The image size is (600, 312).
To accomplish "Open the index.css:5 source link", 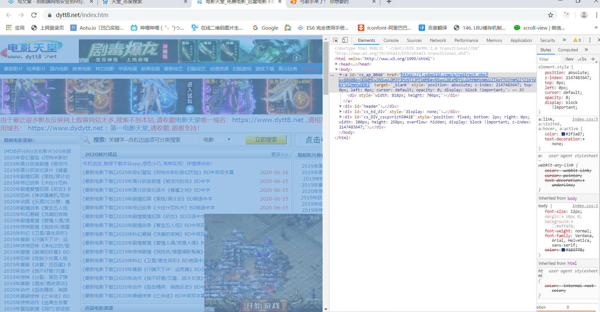I will 585,119.
